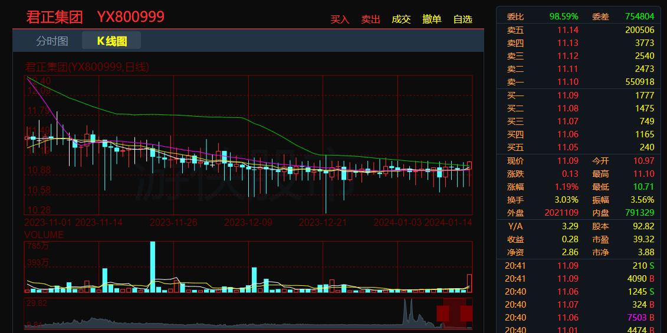This screenshot has height=333, width=667.
Task: Click the 2023-11-26 date label
Action: pyautogui.click(x=173, y=223)
